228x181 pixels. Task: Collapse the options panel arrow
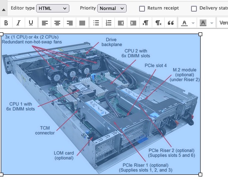click(x=4, y=10)
